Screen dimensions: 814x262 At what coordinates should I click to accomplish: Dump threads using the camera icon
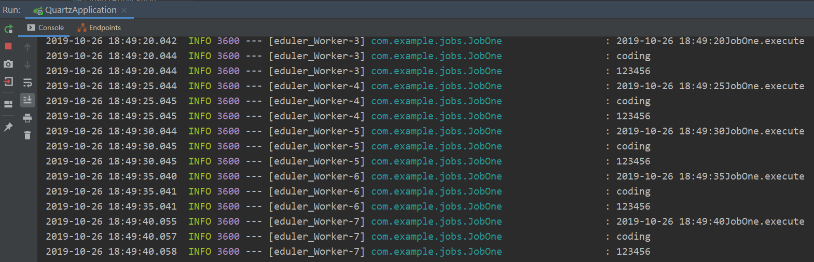coord(8,64)
